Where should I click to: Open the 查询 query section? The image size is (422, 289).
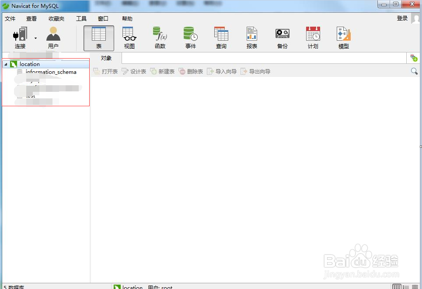[x=221, y=38]
